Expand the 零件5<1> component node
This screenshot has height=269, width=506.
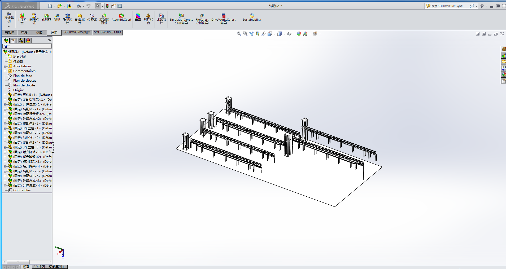point(5,95)
